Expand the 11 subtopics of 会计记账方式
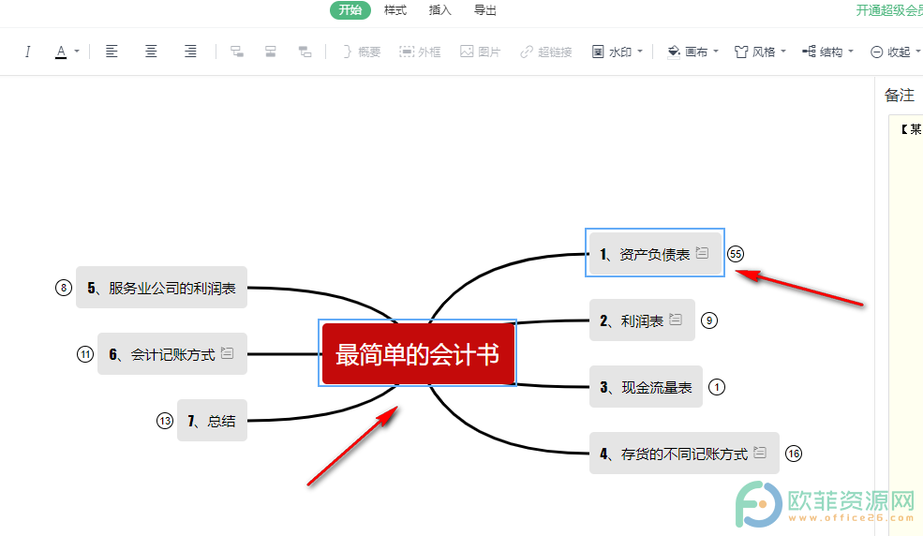This screenshot has width=923, height=536. [85, 354]
